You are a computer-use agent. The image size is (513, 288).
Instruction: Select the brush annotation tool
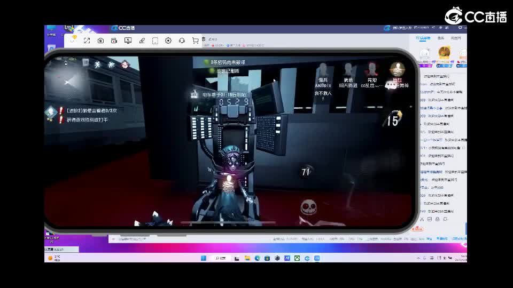(x=142, y=41)
